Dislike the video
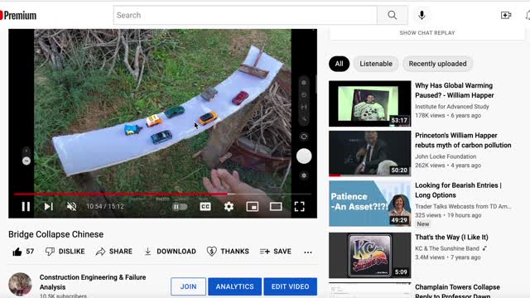Viewport: 530px width, 298px height. (x=65, y=252)
